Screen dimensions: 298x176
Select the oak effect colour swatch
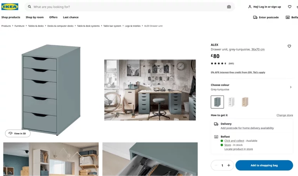point(245,102)
